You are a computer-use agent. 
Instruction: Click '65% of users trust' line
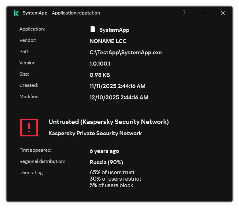(112, 173)
